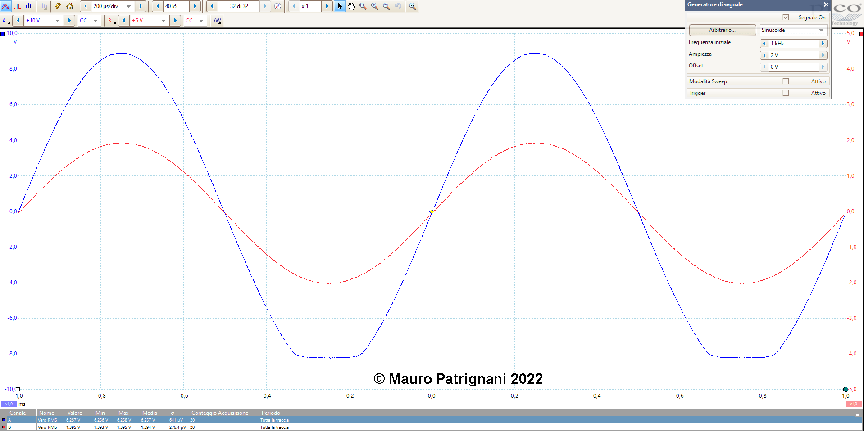Click the zoom in magnifier
The image size is (864, 431).
(x=375, y=6)
